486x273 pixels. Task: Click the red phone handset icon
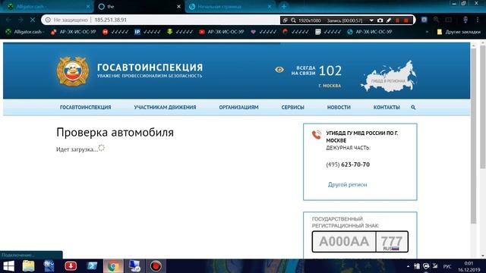click(x=317, y=135)
